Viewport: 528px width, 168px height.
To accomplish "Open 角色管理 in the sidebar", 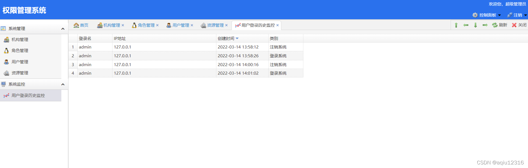I will tap(30, 51).
